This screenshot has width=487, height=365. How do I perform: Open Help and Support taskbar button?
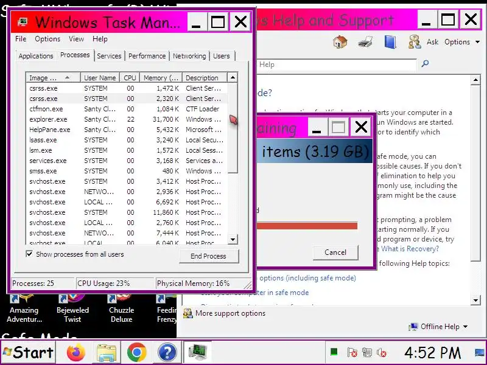click(x=167, y=353)
